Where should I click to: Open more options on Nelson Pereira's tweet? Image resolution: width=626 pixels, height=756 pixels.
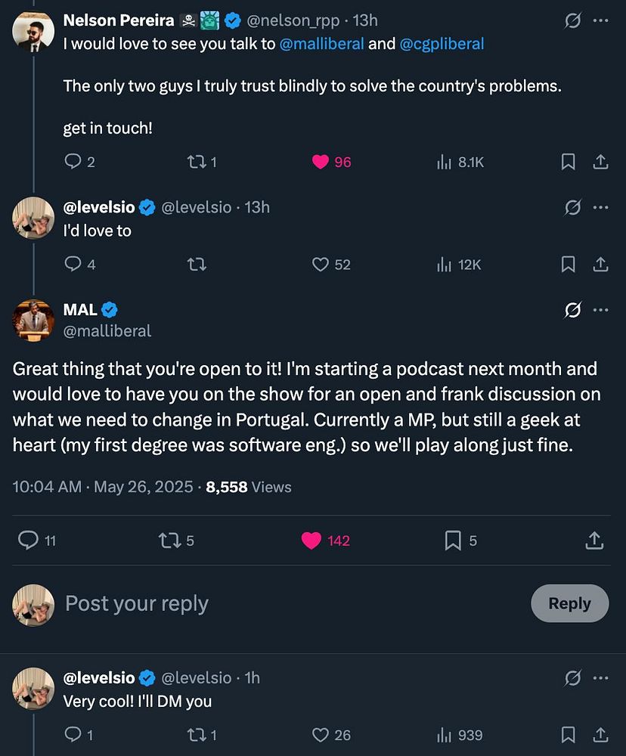tap(600, 20)
